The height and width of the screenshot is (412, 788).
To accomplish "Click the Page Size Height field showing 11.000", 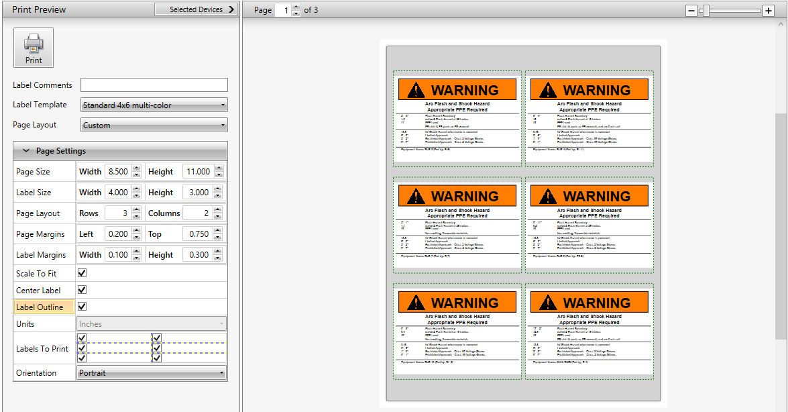I will coord(199,172).
